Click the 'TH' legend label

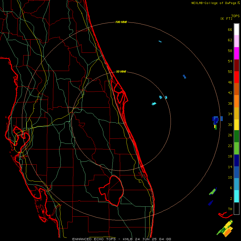click(230, 209)
